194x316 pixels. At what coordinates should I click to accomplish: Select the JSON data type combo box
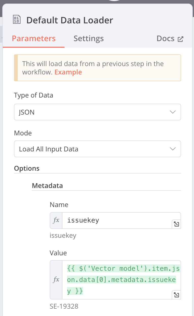pyautogui.click(x=98, y=112)
